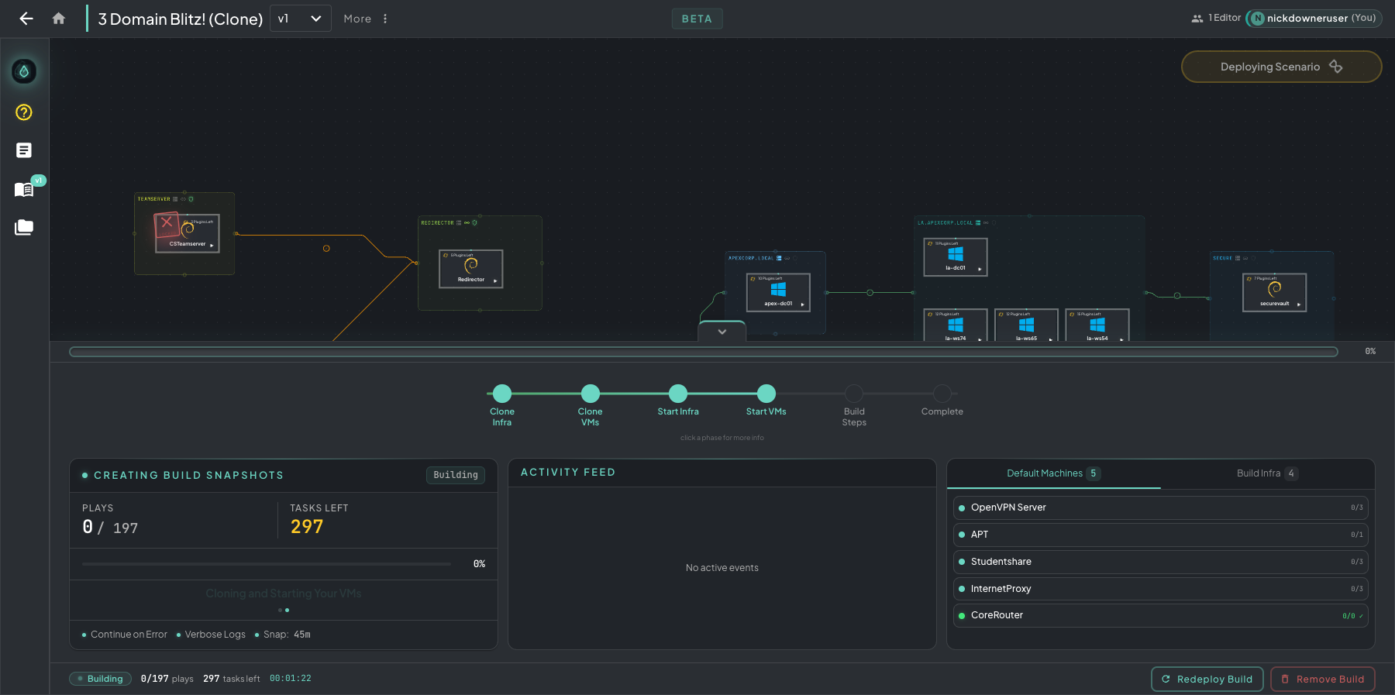Click the nickdowneruser avatar badge

tap(1257, 19)
